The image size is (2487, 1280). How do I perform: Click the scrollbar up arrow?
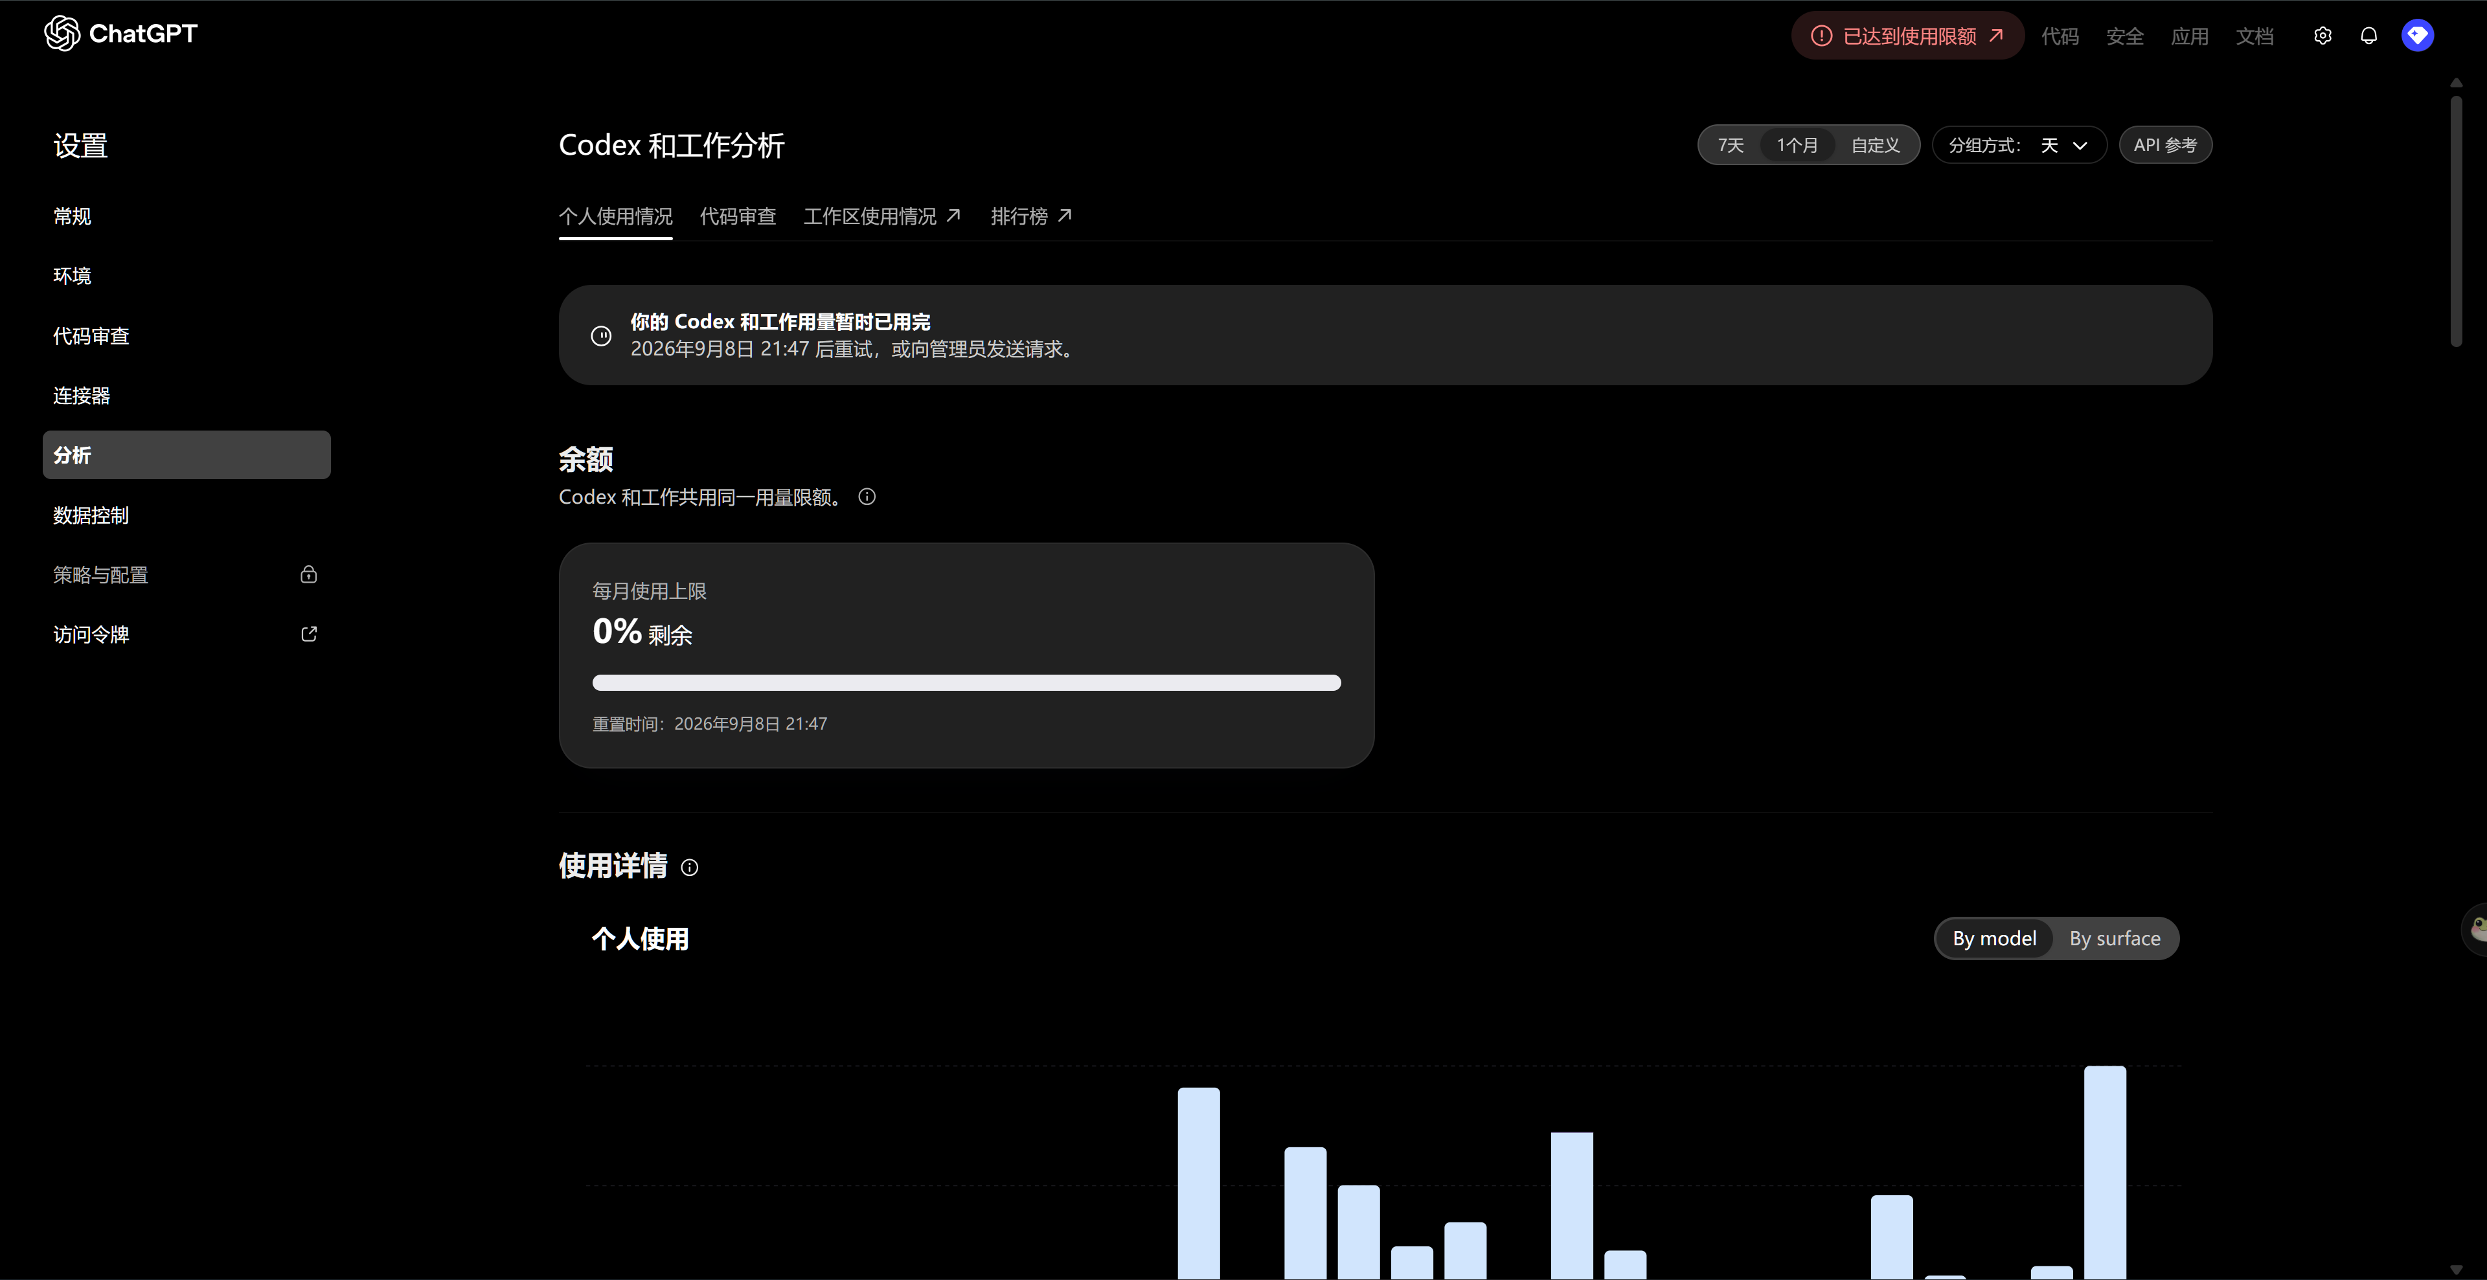click(x=2456, y=83)
